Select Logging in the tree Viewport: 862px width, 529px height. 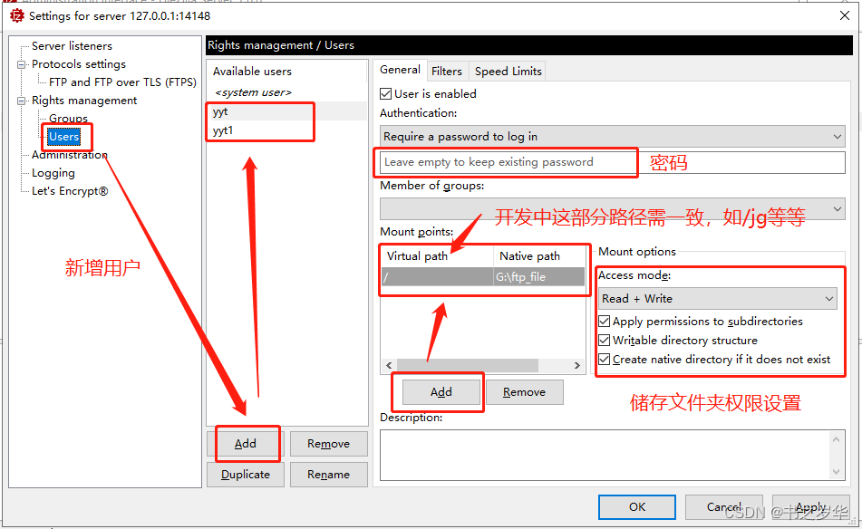pos(53,173)
